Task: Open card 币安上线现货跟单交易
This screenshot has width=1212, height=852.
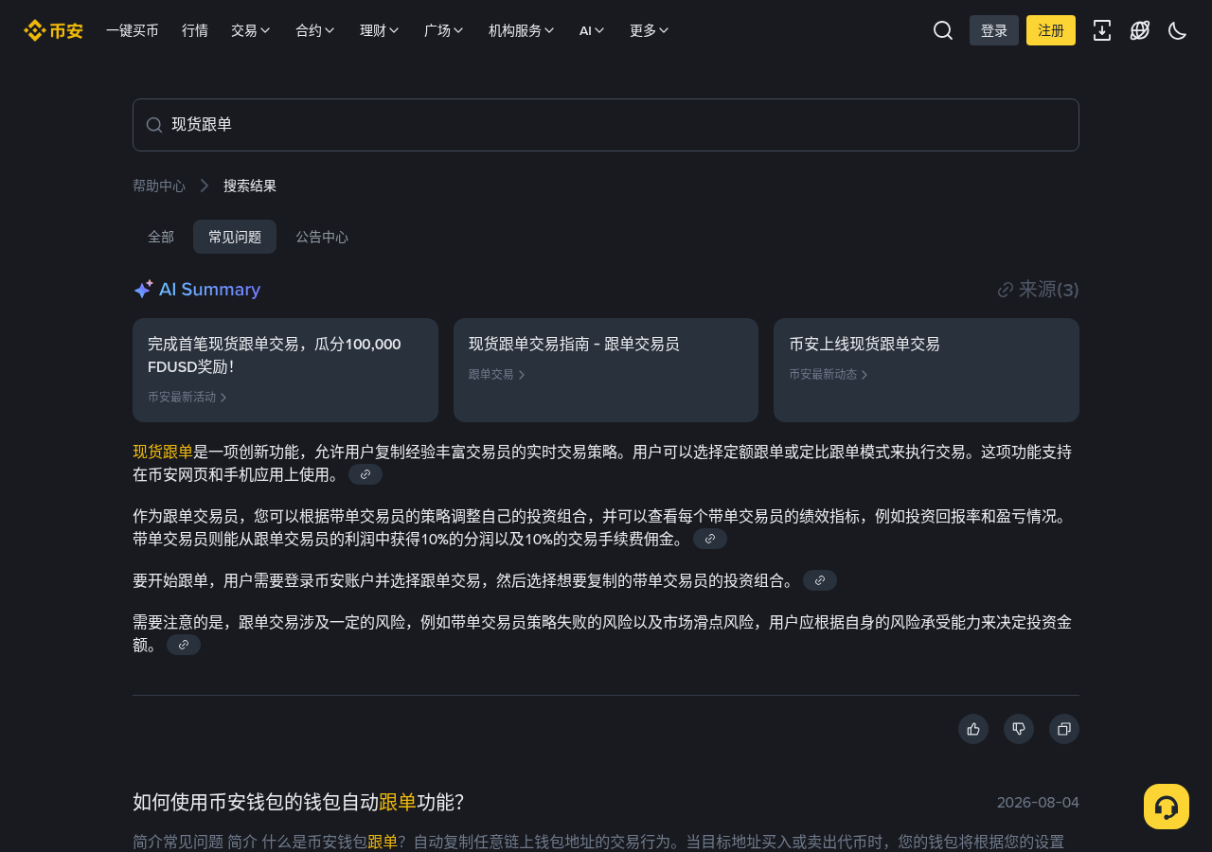Action: [926, 370]
